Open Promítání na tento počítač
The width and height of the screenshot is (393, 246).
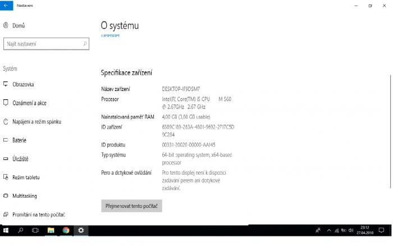point(34,215)
